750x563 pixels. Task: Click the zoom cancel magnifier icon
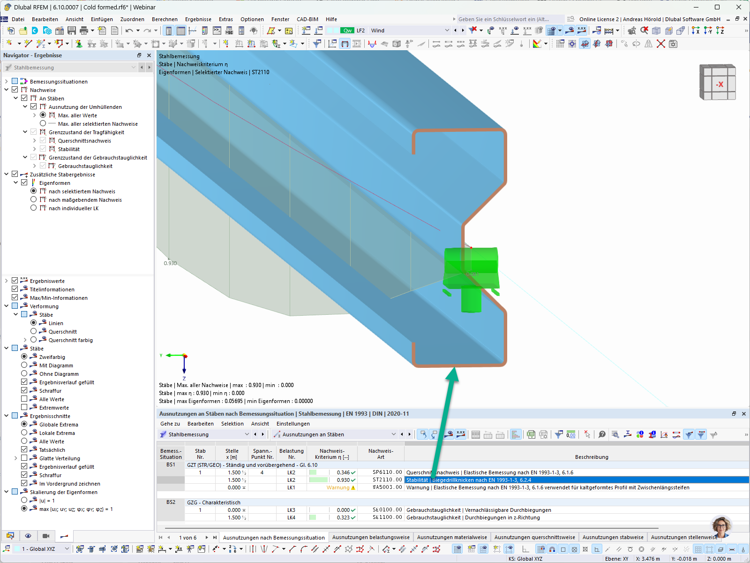645,30
